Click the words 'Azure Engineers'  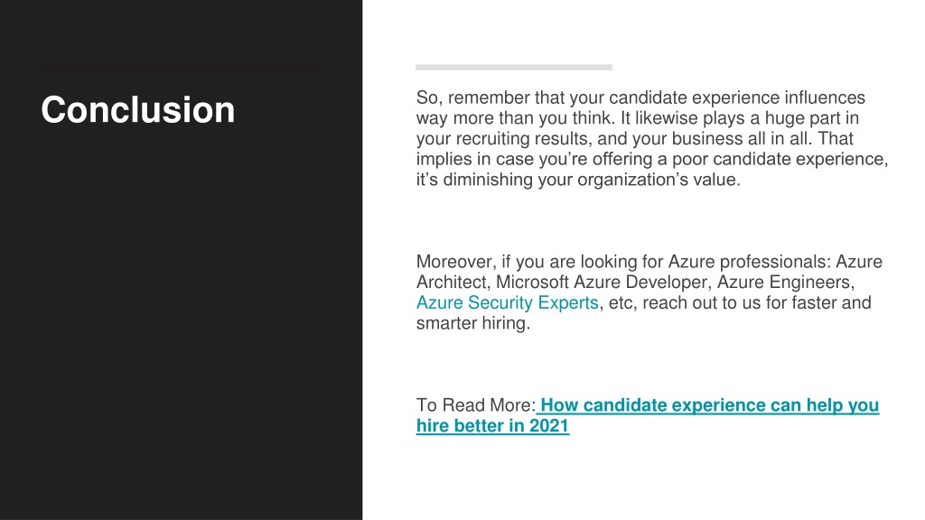click(x=783, y=282)
